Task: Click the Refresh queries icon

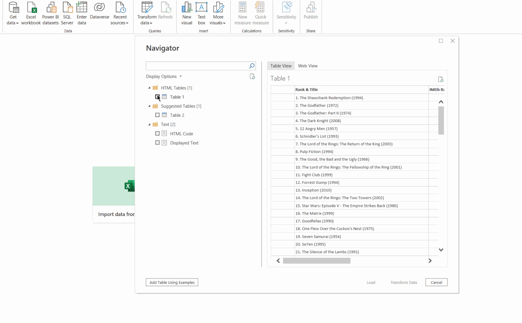Action: (166, 11)
